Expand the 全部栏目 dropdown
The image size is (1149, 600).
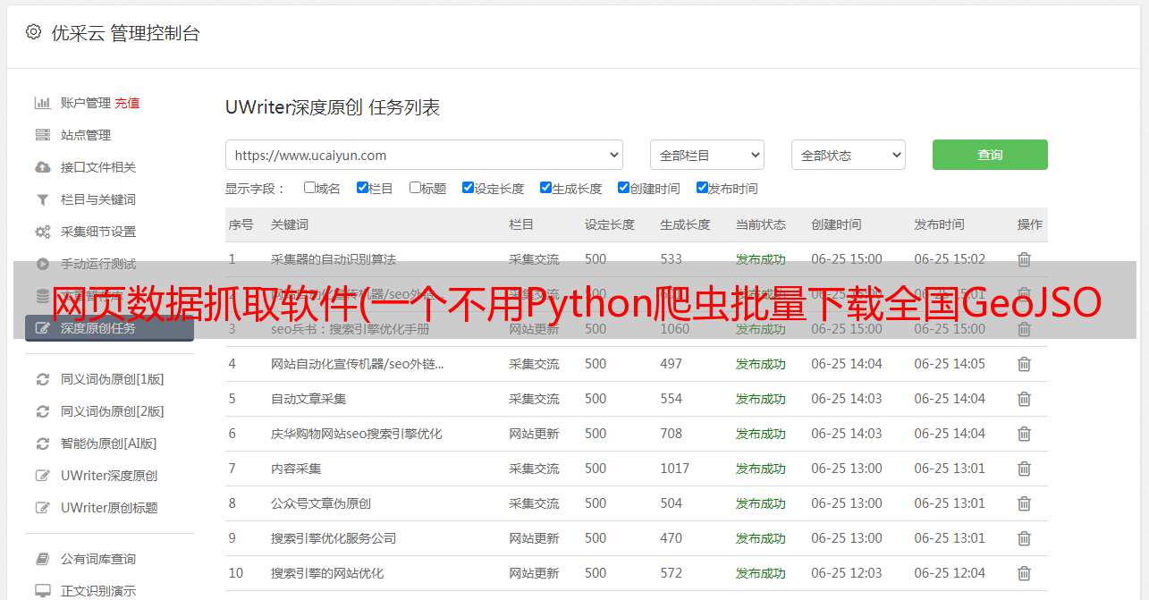[706, 155]
